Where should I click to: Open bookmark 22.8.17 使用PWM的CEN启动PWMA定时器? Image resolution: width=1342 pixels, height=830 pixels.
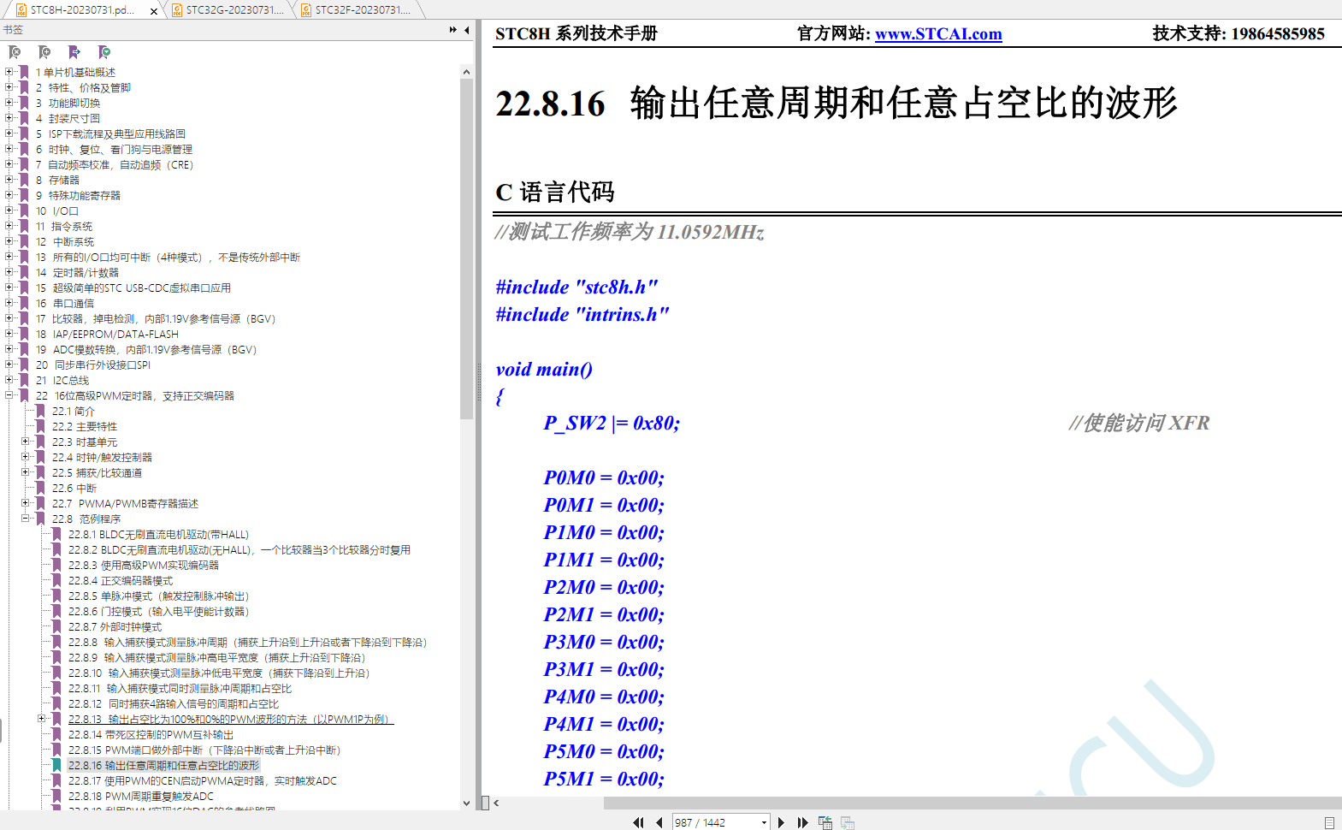click(x=203, y=780)
